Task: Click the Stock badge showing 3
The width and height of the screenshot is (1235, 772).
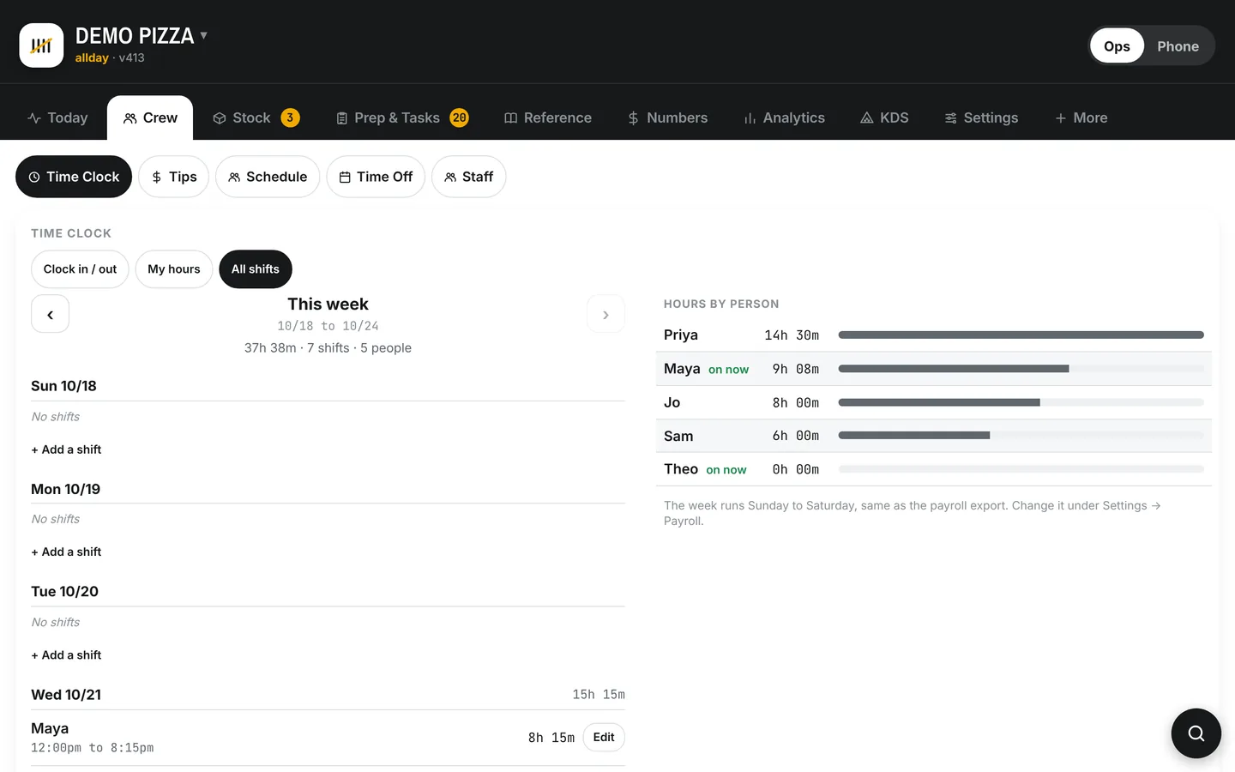Action: (290, 118)
